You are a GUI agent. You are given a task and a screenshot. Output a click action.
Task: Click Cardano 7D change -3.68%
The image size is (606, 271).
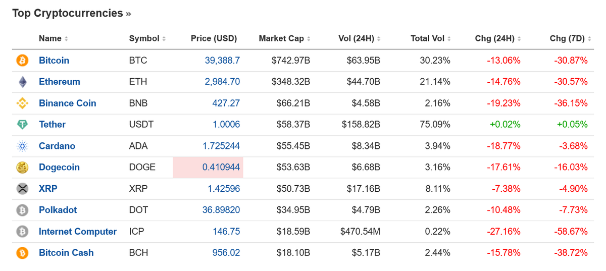(x=573, y=146)
